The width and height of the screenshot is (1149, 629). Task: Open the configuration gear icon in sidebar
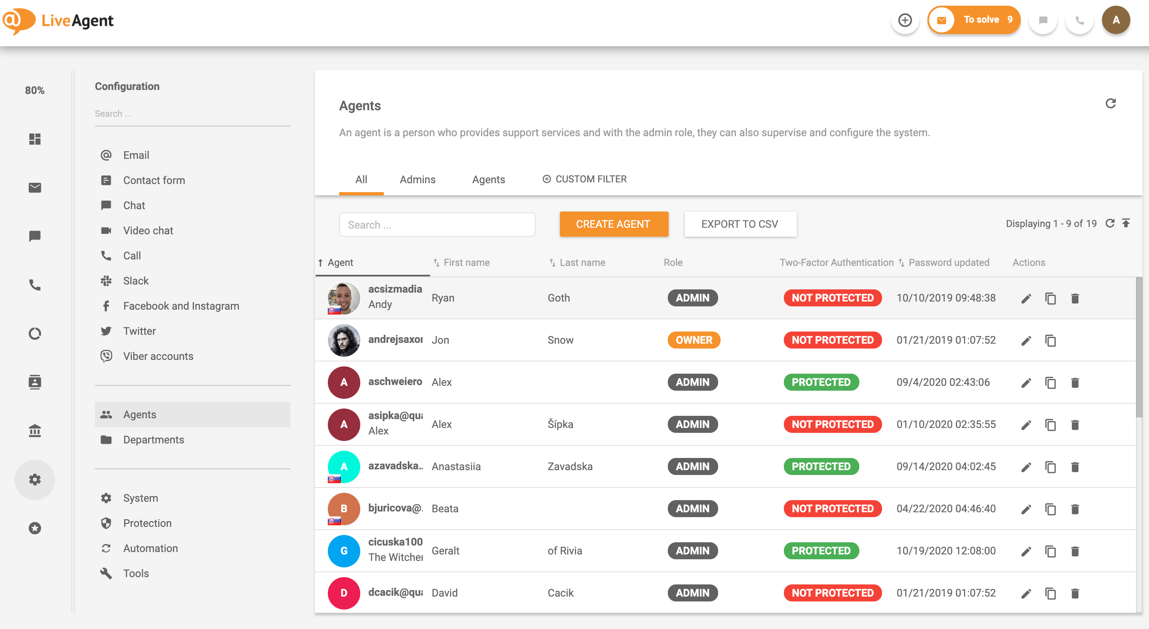pos(35,479)
